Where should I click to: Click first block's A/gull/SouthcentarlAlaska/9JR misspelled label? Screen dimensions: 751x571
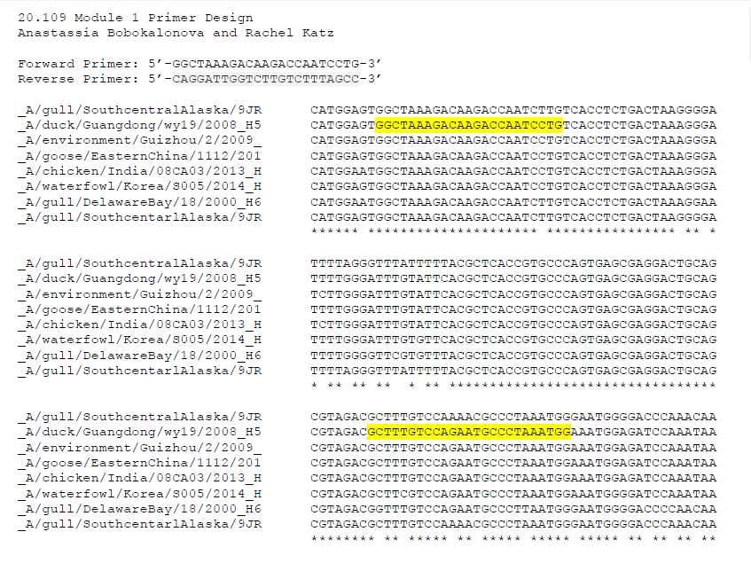pyautogui.click(x=140, y=217)
